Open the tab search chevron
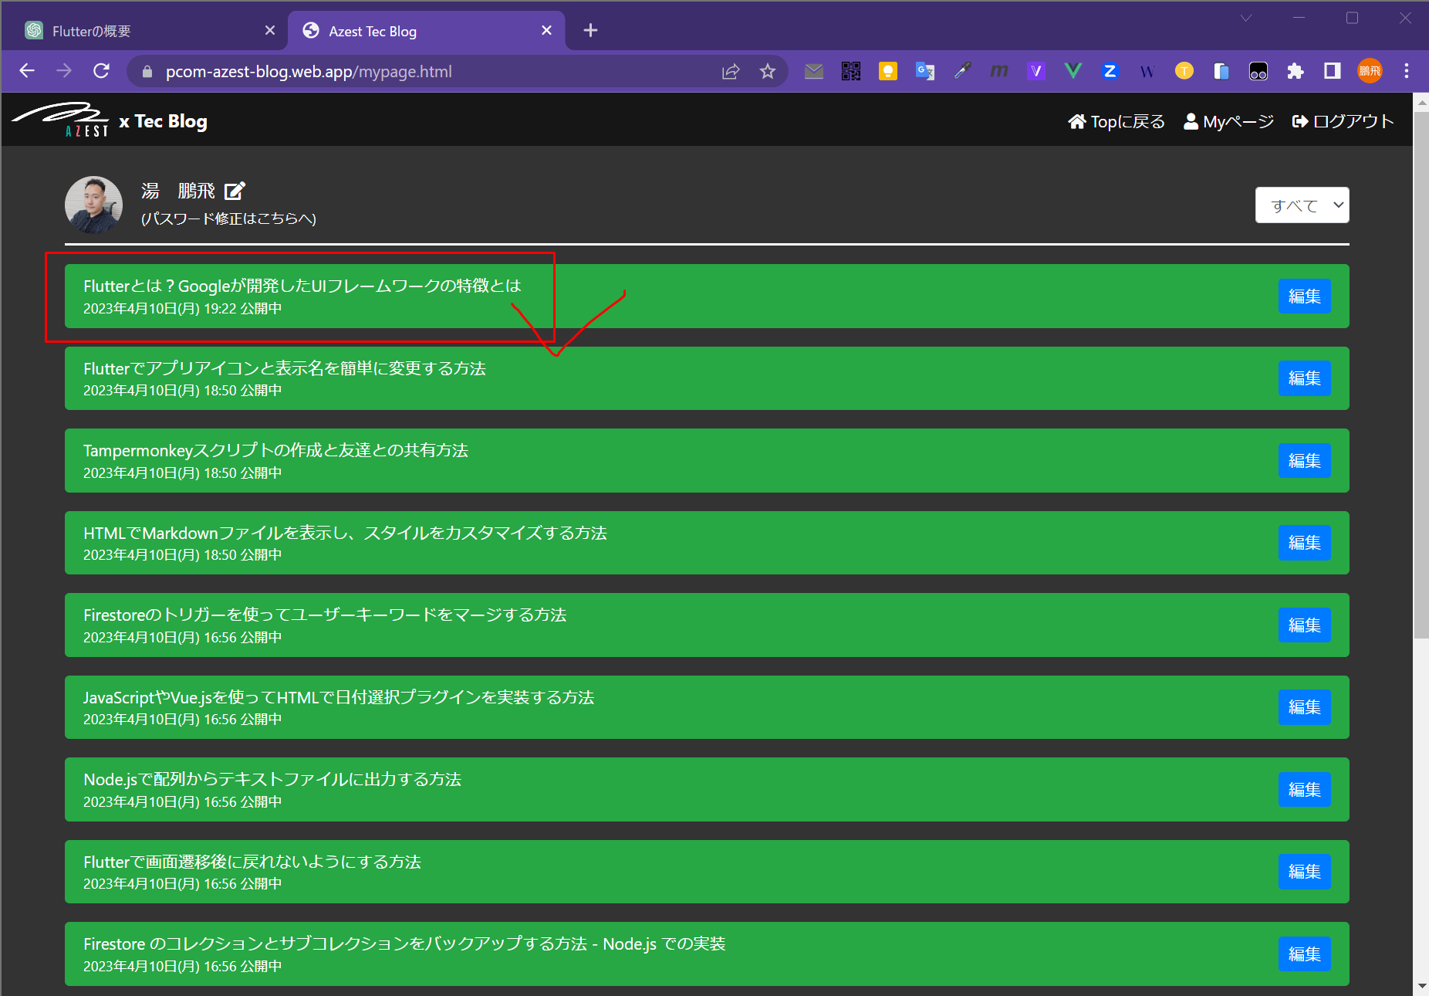The image size is (1429, 996). coord(1245,19)
